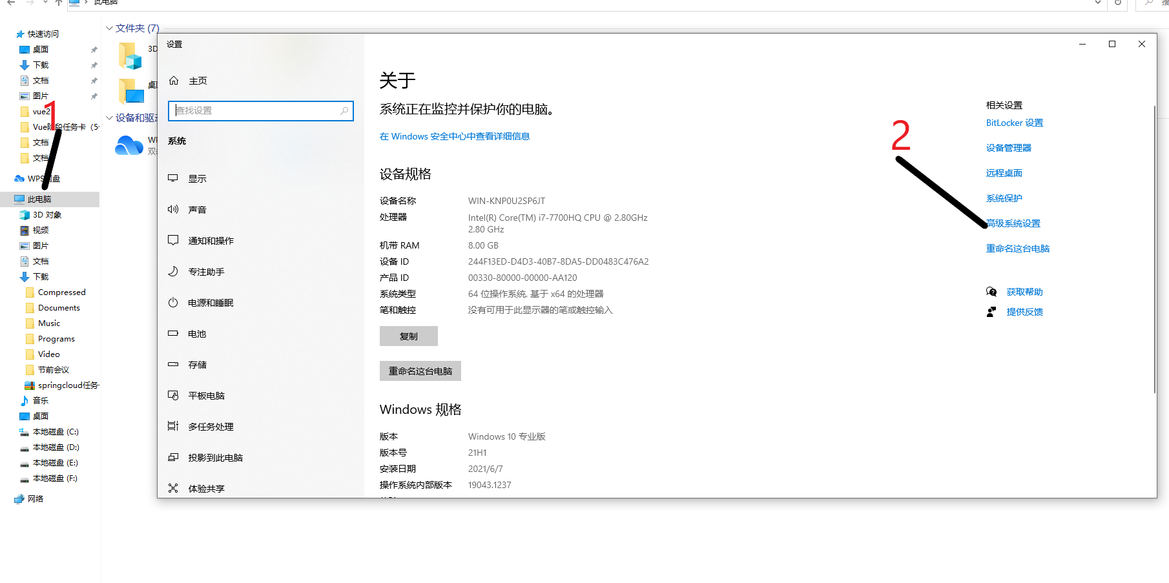Select the Video folder in Explorer tree
The image size is (1169, 583).
point(49,354)
